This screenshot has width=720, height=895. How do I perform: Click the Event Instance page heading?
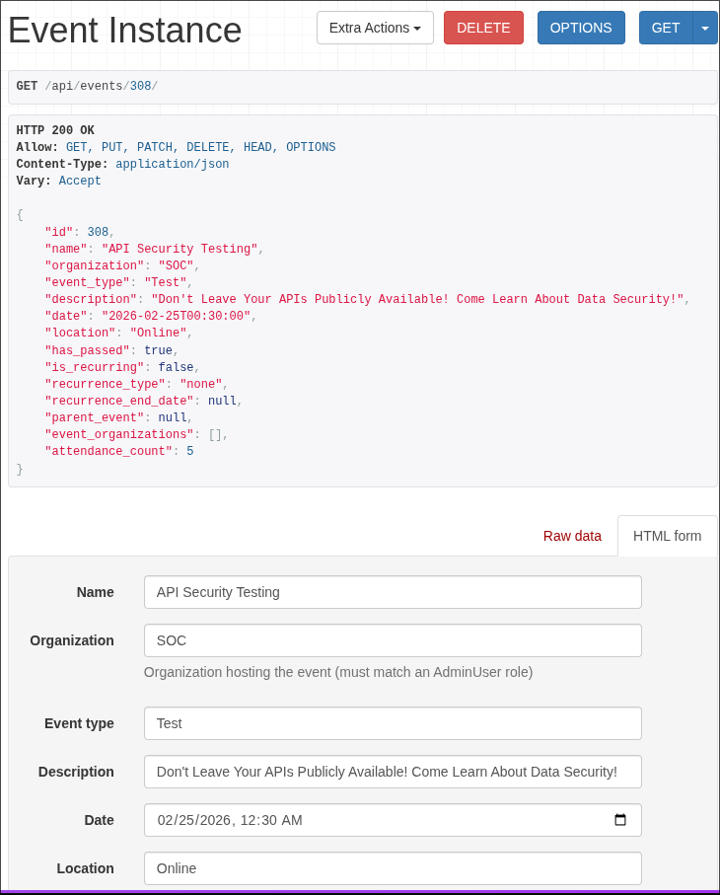click(x=125, y=30)
